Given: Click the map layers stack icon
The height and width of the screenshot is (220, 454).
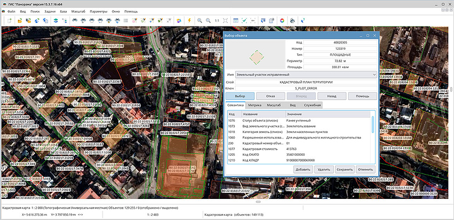Looking at the screenshot, I should pyautogui.click(x=55, y=20).
